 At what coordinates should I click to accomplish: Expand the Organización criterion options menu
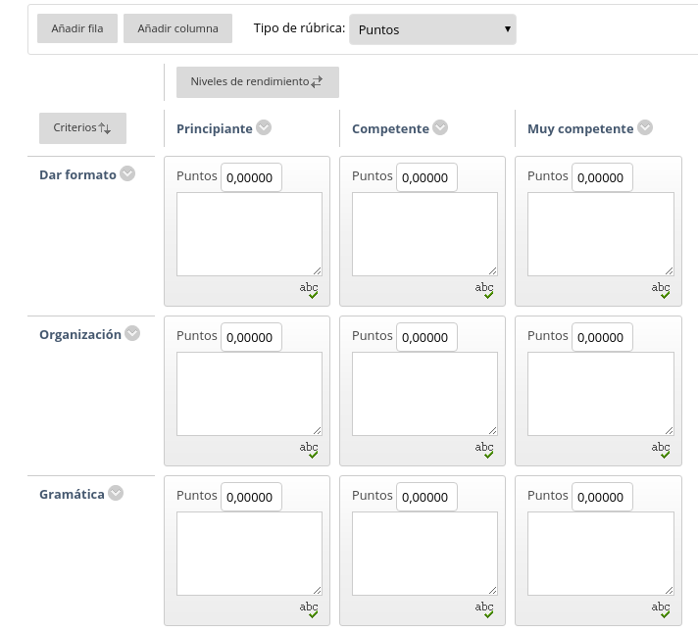point(132,333)
